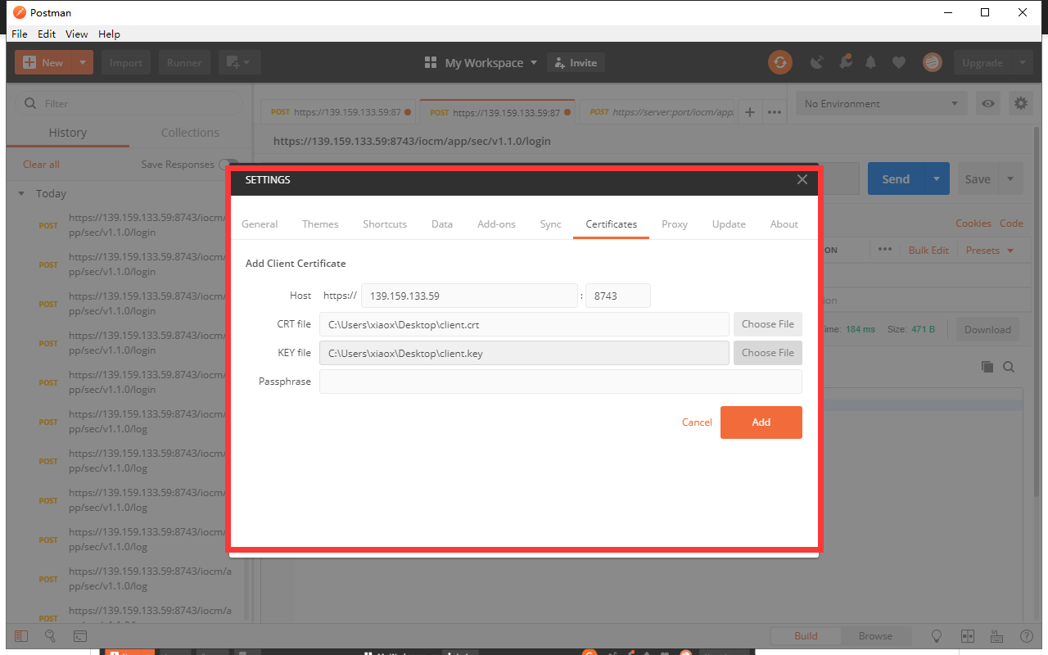Click the port number field showing 8743
This screenshot has width=1048, height=655.
click(618, 296)
